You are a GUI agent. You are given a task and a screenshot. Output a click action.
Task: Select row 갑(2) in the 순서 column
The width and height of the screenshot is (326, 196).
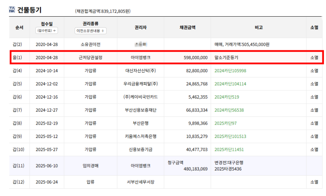[17, 45]
